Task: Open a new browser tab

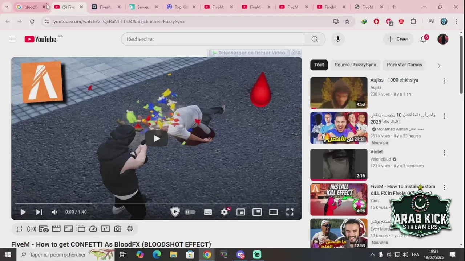Action: pyautogui.click(x=394, y=7)
